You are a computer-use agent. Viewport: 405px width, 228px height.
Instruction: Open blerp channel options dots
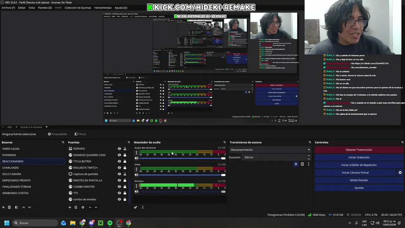[x=136, y=169]
